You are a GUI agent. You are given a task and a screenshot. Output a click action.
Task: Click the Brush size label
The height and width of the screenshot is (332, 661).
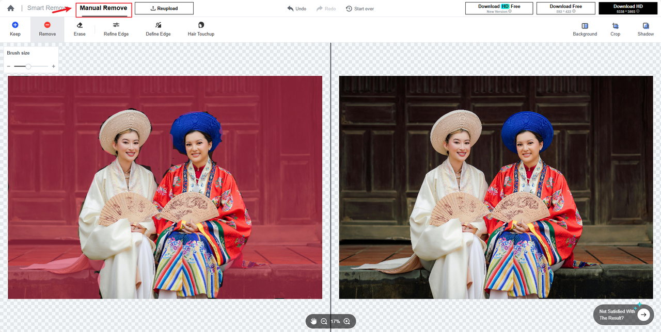[18, 53]
